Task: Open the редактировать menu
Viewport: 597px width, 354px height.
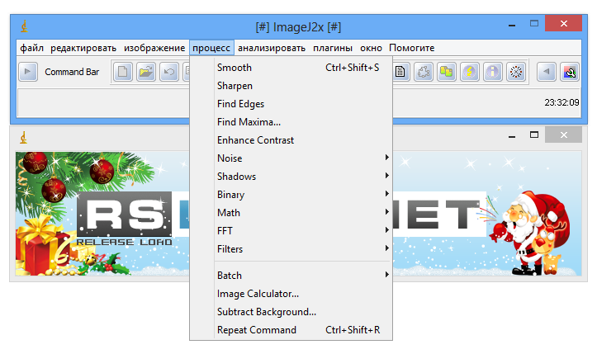Action: click(x=83, y=48)
